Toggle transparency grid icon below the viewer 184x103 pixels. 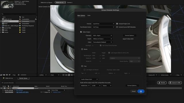coord(66,75)
